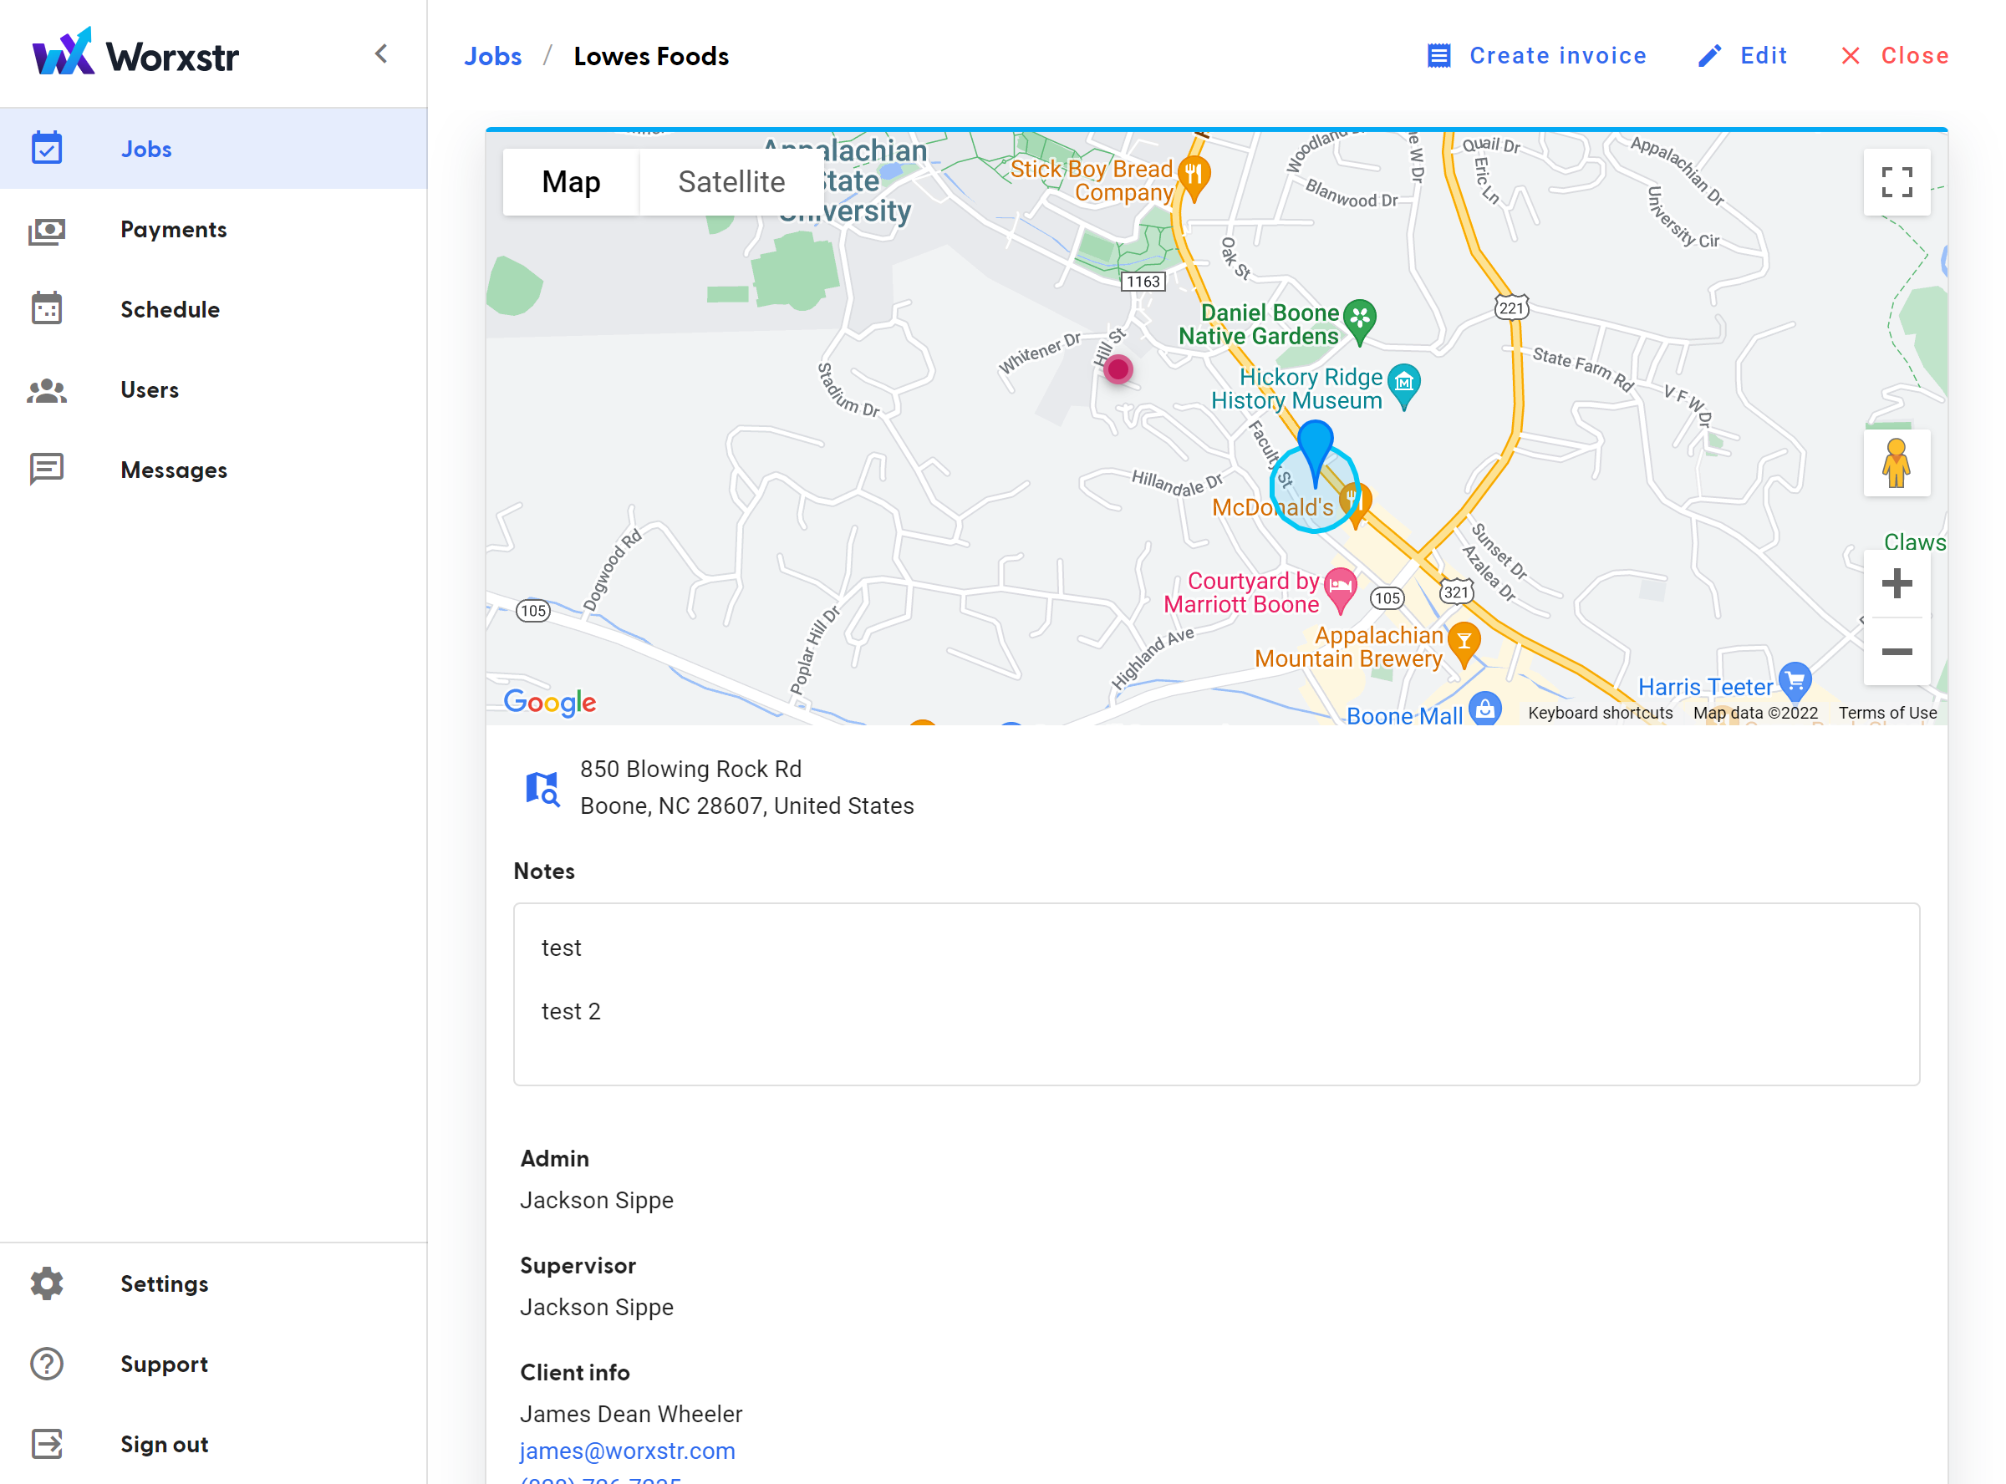2006x1484 pixels.
Task: Click the Support question mark icon
Action: point(47,1364)
